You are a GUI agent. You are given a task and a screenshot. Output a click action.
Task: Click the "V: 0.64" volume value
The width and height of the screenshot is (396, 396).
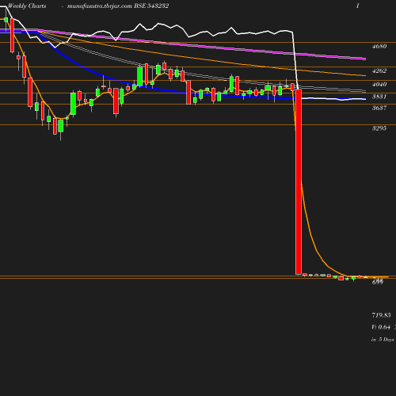[381, 327]
